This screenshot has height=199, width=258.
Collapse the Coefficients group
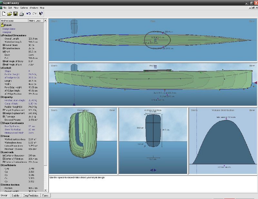[x=2, y=165]
